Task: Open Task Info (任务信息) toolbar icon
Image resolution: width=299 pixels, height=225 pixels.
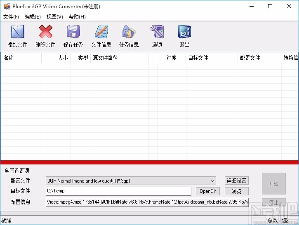Action: pyautogui.click(x=129, y=32)
